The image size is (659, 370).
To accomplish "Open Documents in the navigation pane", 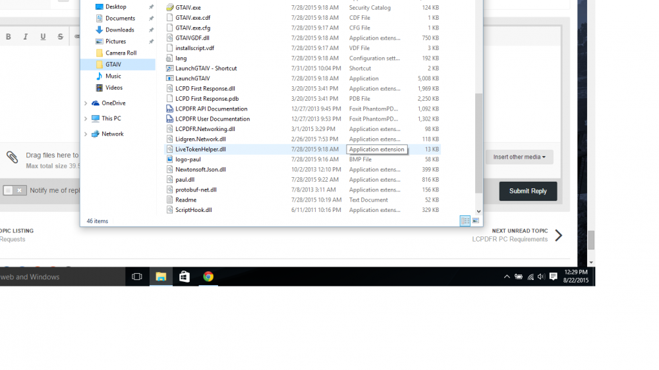I will click(x=120, y=18).
